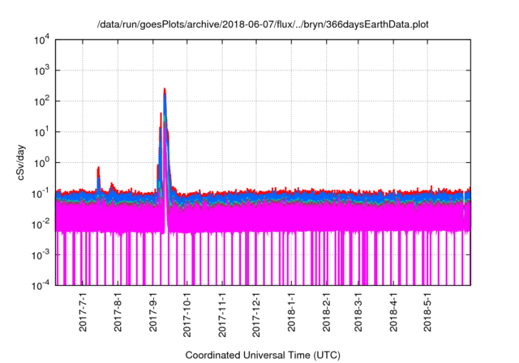
Task: Click the 2017-9-1 date label
Action: coord(153,312)
